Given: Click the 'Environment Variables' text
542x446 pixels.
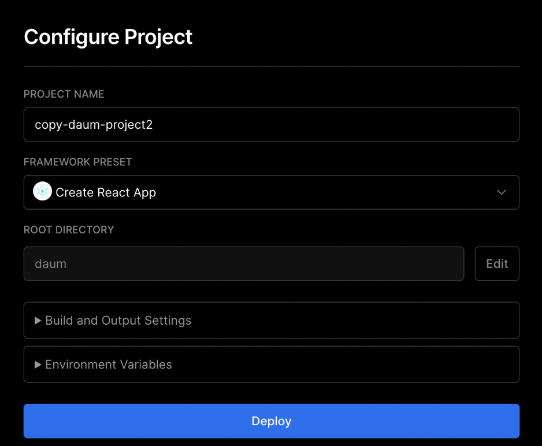Looking at the screenshot, I should (109, 365).
